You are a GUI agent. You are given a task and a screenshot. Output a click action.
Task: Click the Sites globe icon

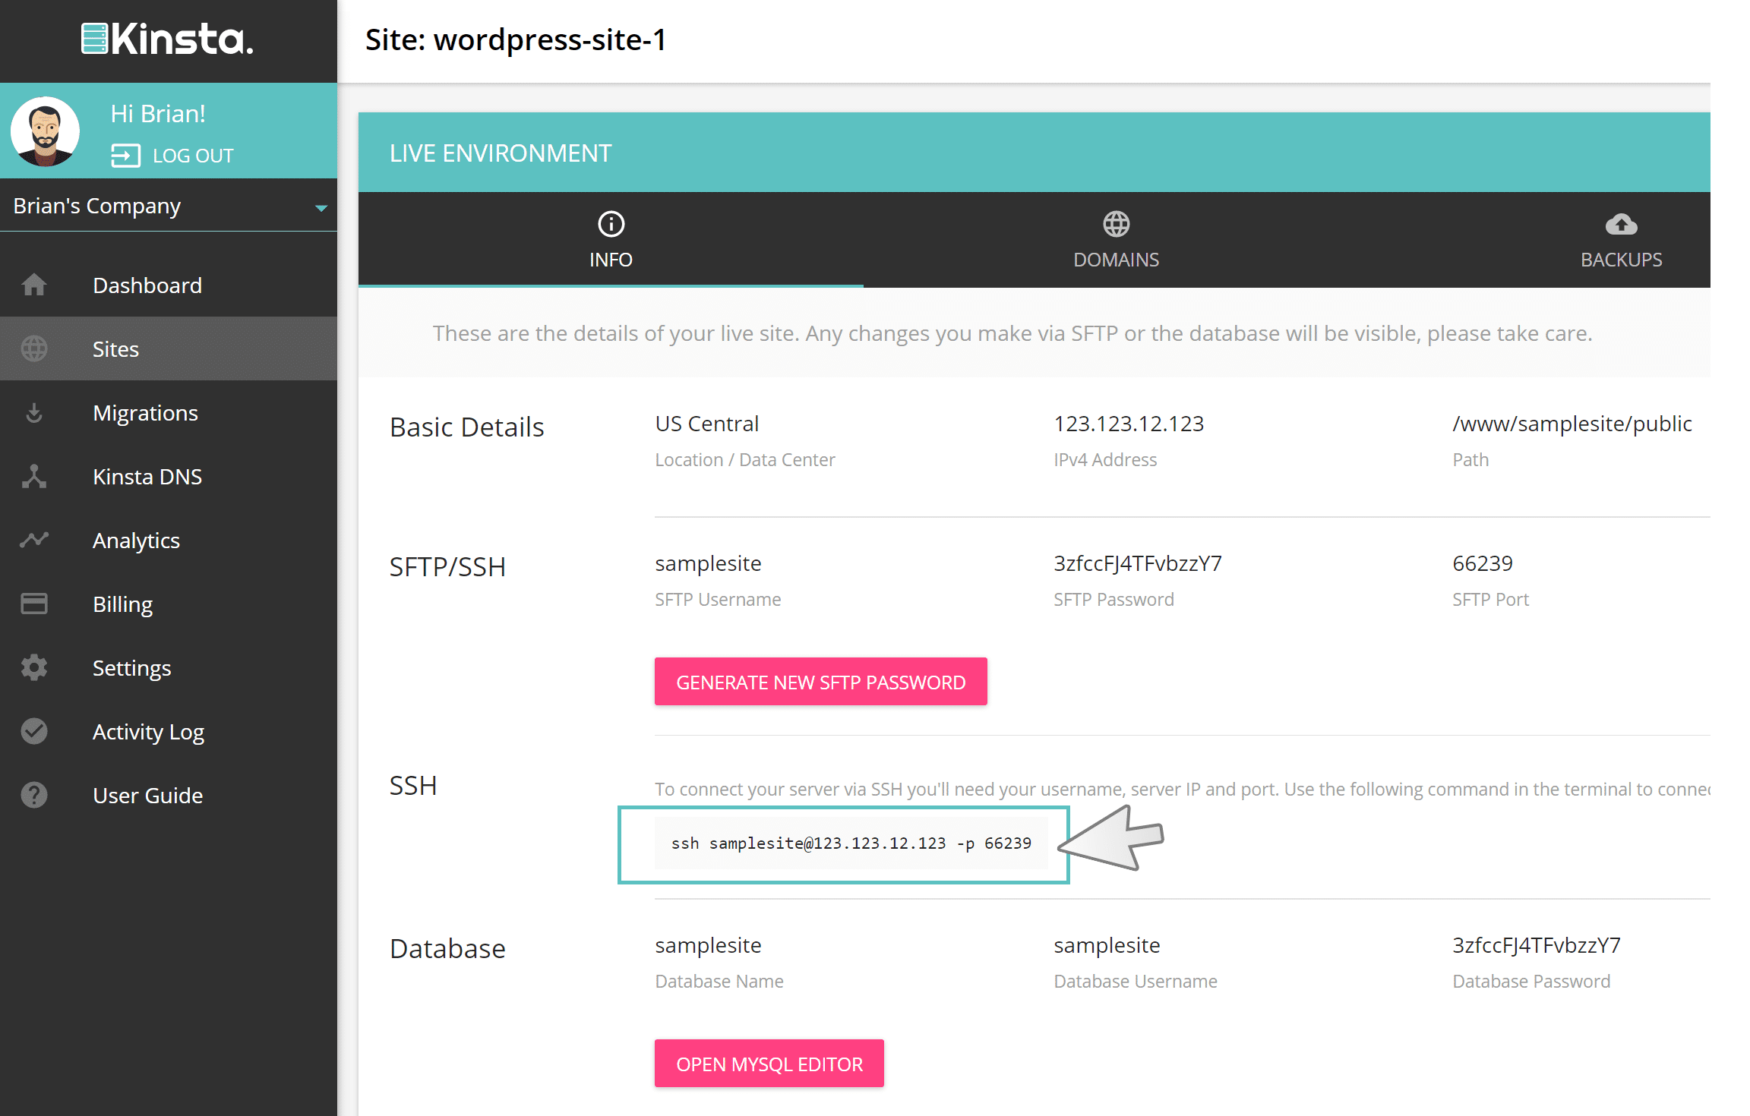(34, 349)
